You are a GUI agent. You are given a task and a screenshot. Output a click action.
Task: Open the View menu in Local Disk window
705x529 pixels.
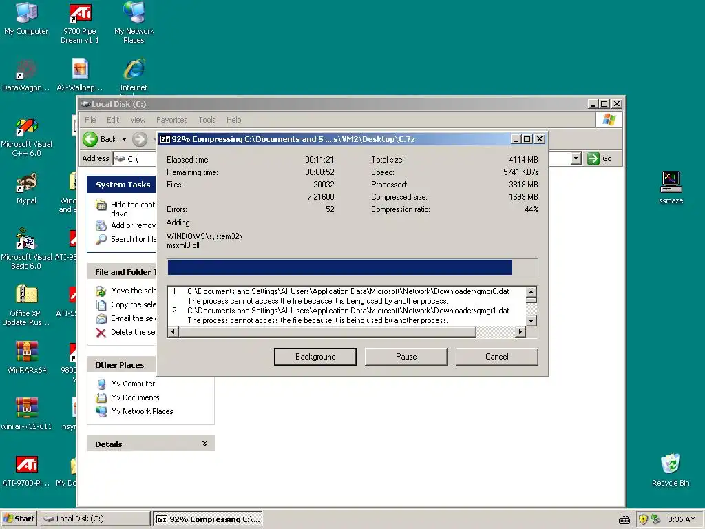pos(138,120)
